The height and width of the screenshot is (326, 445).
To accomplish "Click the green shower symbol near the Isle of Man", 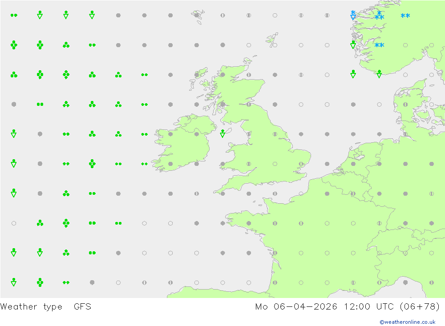I will [x=223, y=133].
